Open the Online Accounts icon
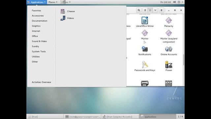The height and width of the screenshot is (119, 211). (169, 51)
